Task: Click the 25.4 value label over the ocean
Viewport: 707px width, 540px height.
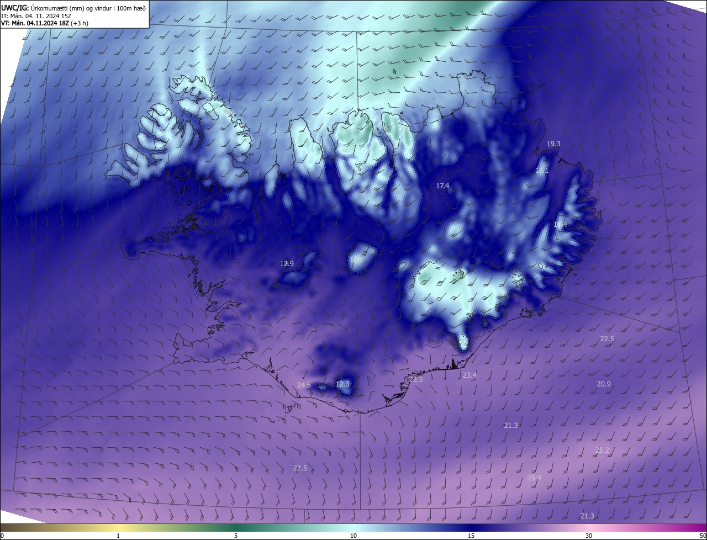Action: [534, 478]
